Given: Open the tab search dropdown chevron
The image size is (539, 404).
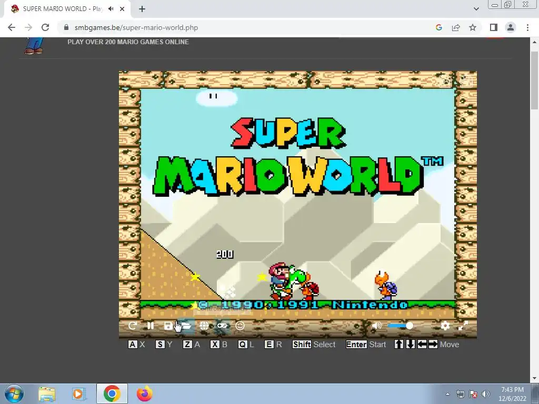Looking at the screenshot, I should 476,9.
